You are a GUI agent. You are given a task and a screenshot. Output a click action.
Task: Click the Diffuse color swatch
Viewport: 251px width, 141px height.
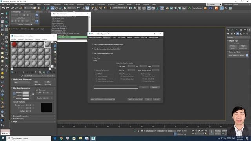25,96
